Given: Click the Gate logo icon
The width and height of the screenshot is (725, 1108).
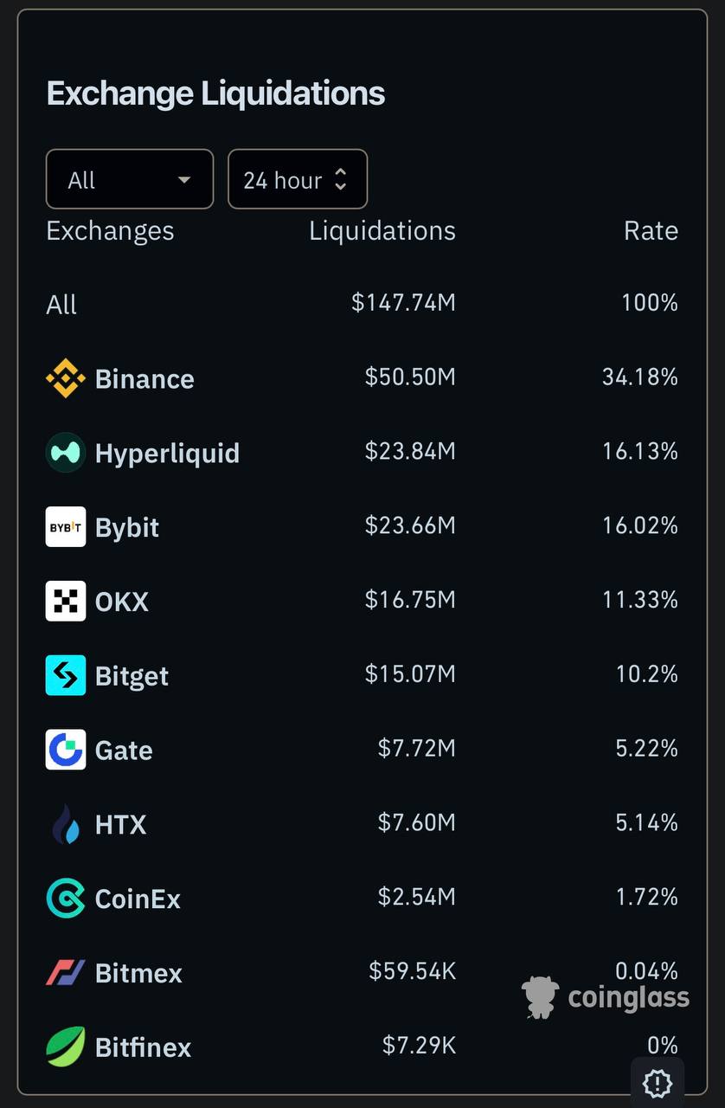Looking at the screenshot, I should [x=66, y=750].
